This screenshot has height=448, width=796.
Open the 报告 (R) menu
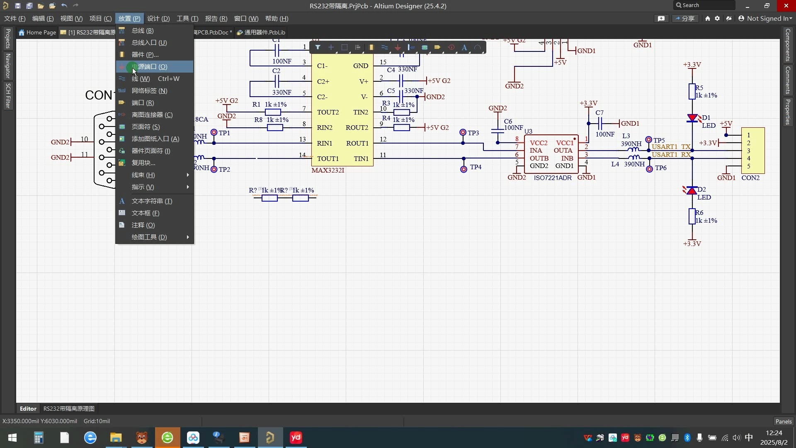coord(216,19)
